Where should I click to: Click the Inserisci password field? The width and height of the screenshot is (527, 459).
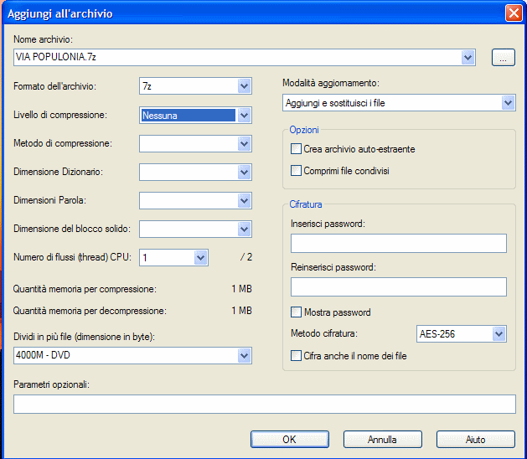pyautogui.click(x=399, y=243)
